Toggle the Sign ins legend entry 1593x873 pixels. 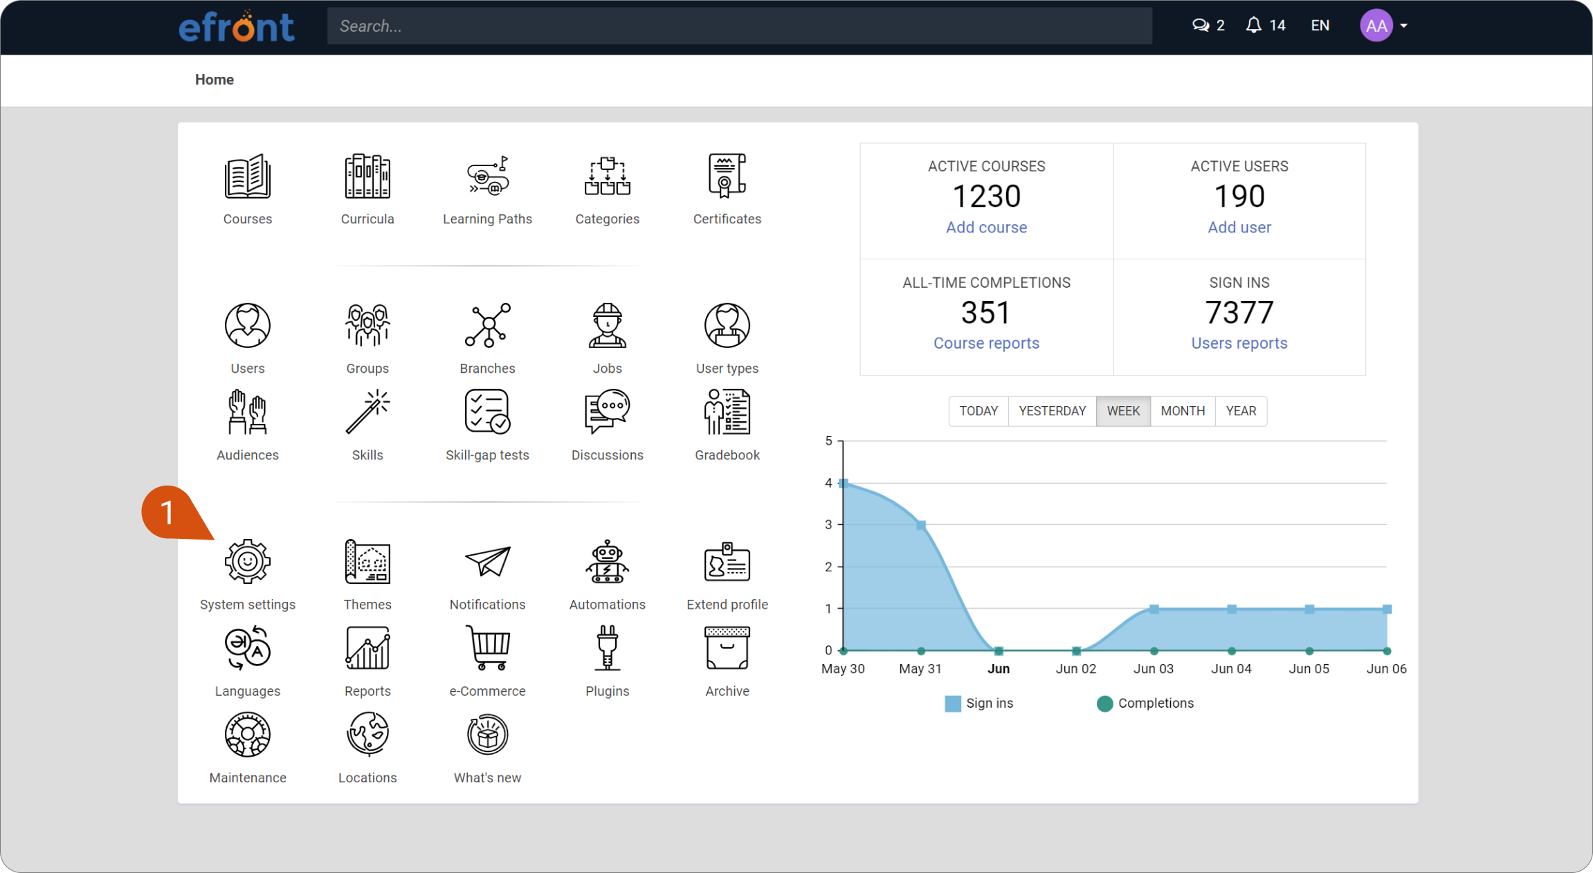click(x=978, y=704)
